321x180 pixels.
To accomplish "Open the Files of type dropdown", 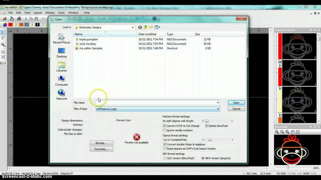I will coord(218,109).
